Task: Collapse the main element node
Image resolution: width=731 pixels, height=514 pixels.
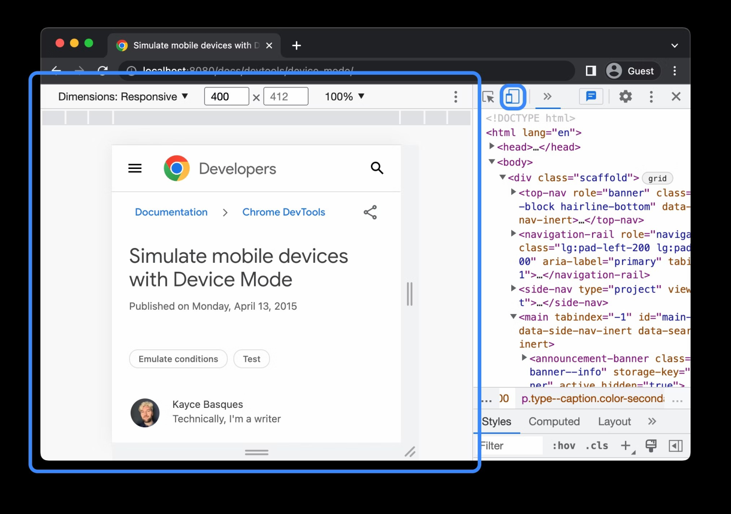Action: pos(513,316)
